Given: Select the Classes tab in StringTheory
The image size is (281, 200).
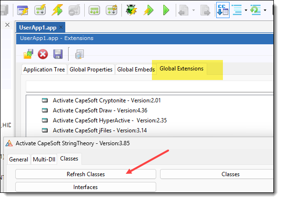Looking at the screenshot, I should [x=69, y=159].
